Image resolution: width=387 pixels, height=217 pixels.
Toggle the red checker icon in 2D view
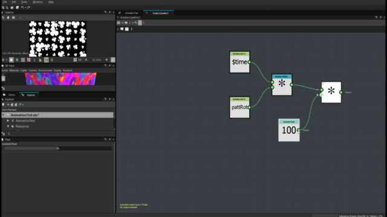tap(28, 60)
